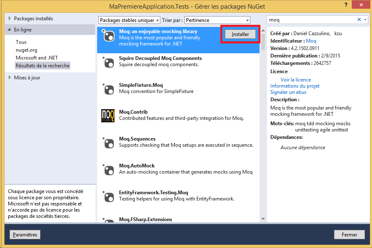Select the nuget.org source

[x=26, y=50]
